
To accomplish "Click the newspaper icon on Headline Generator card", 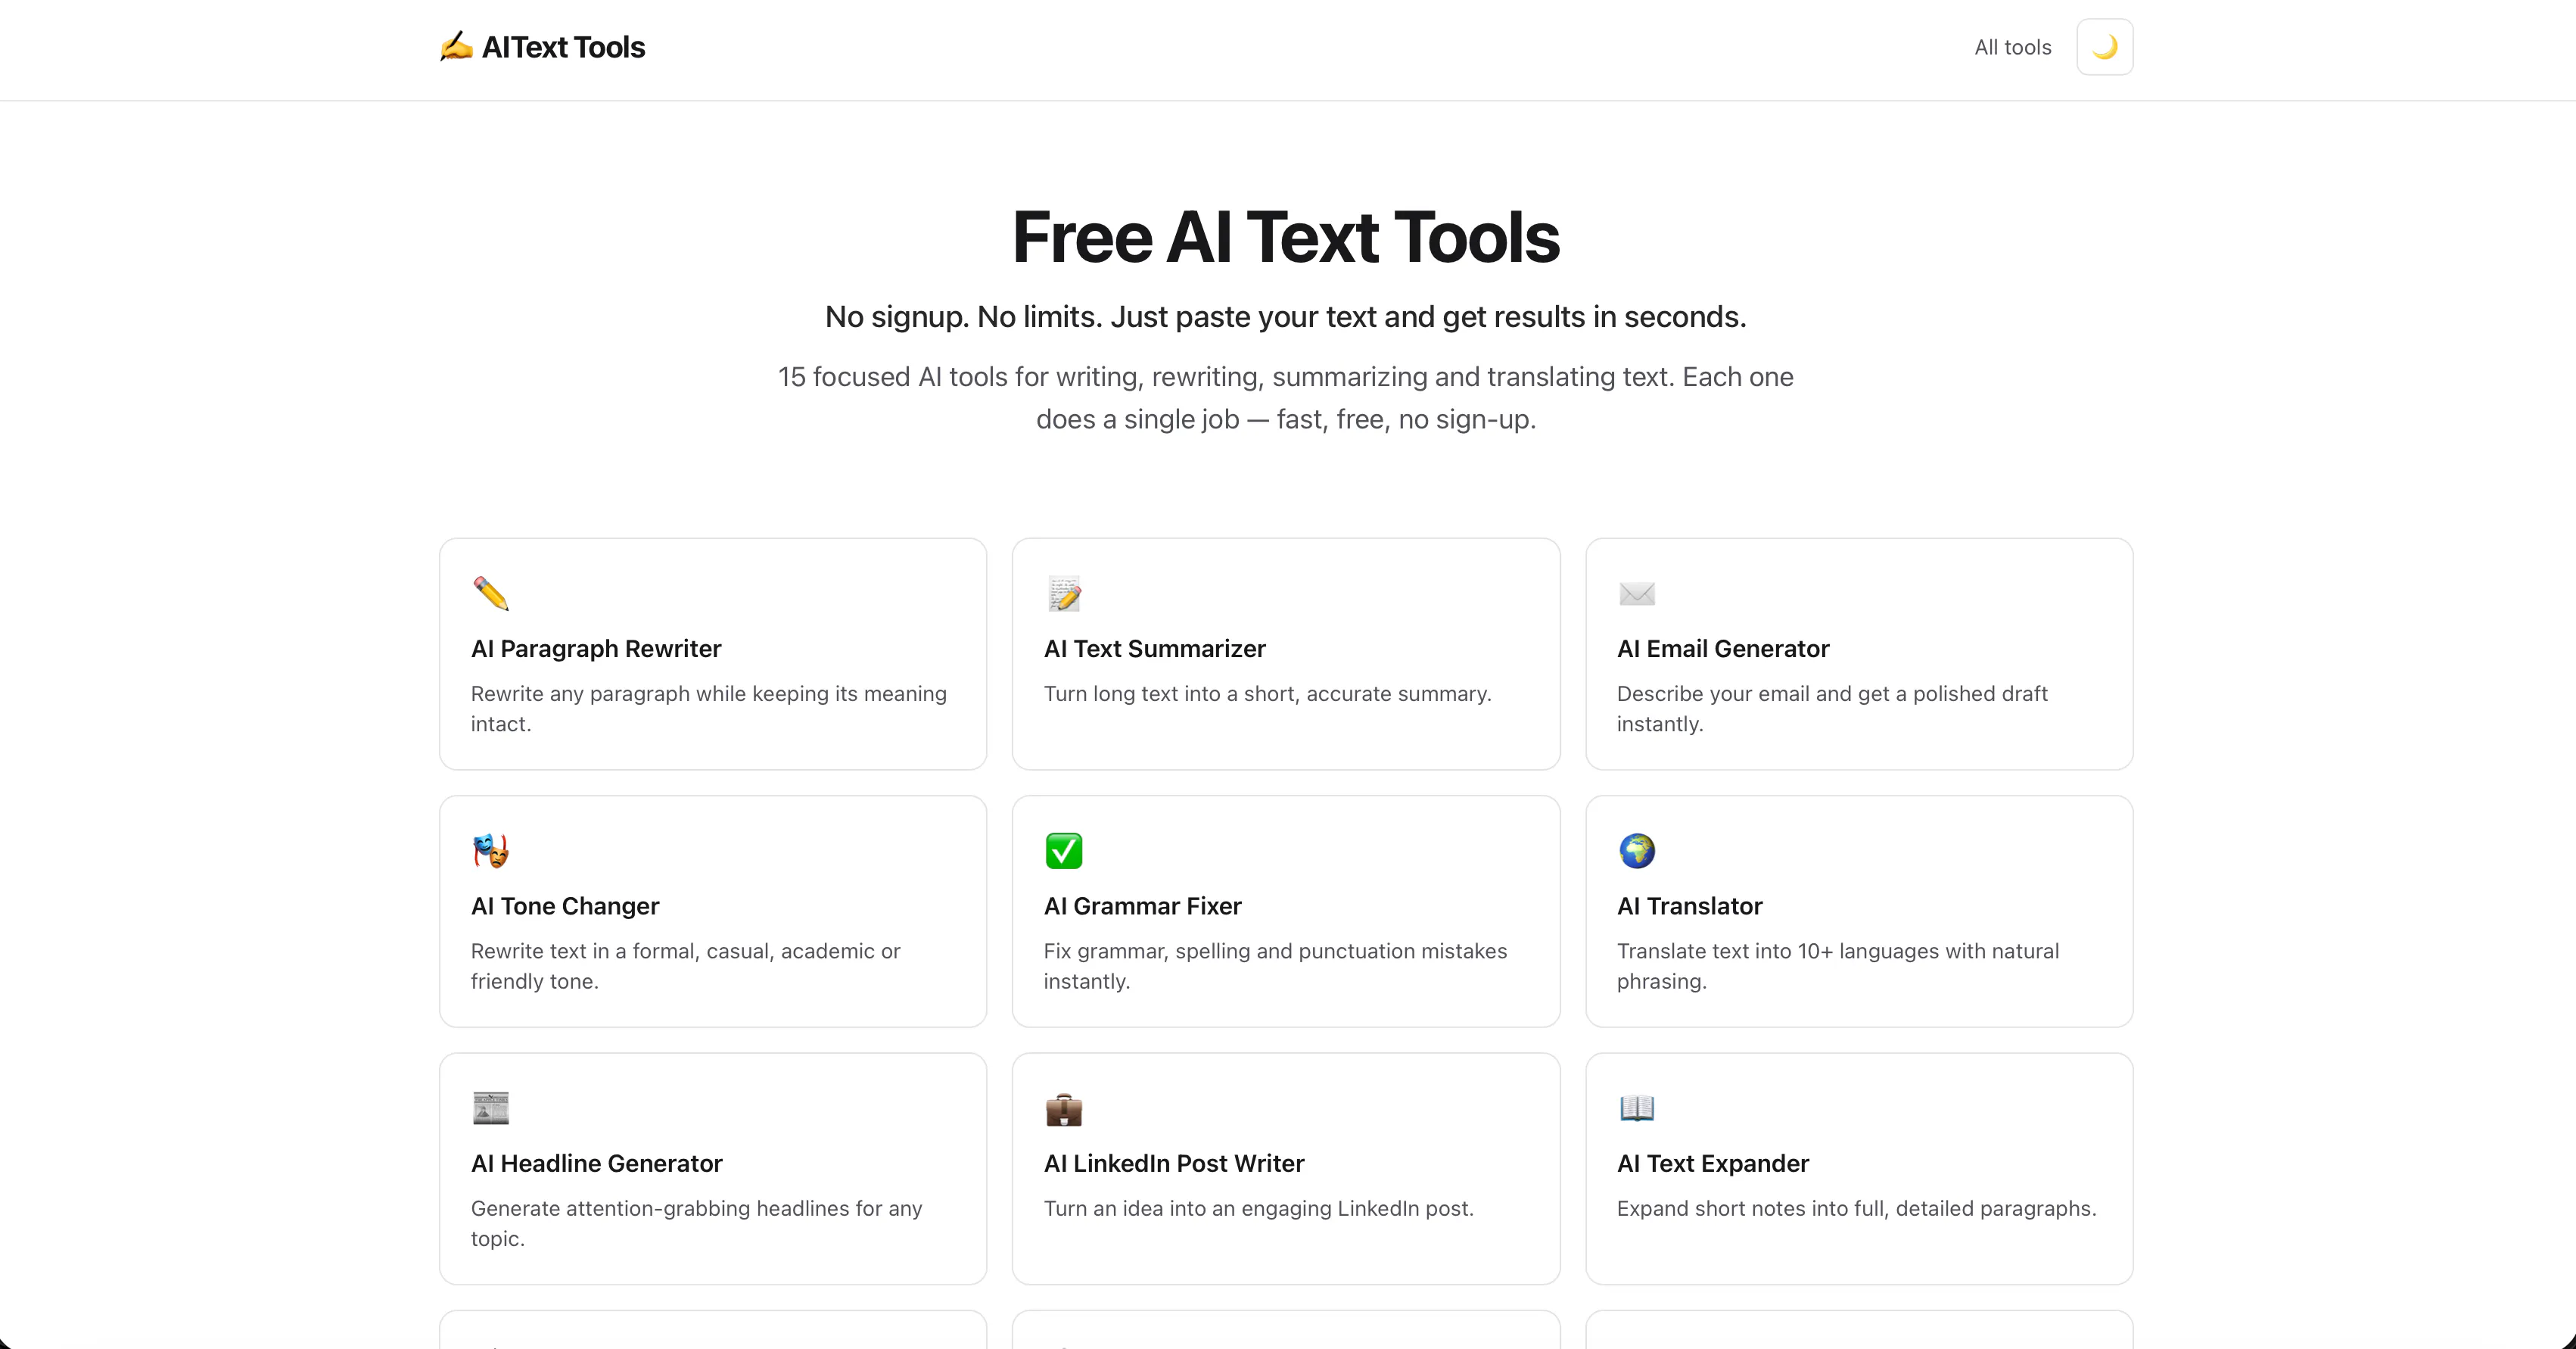I will pos(491,1108).
